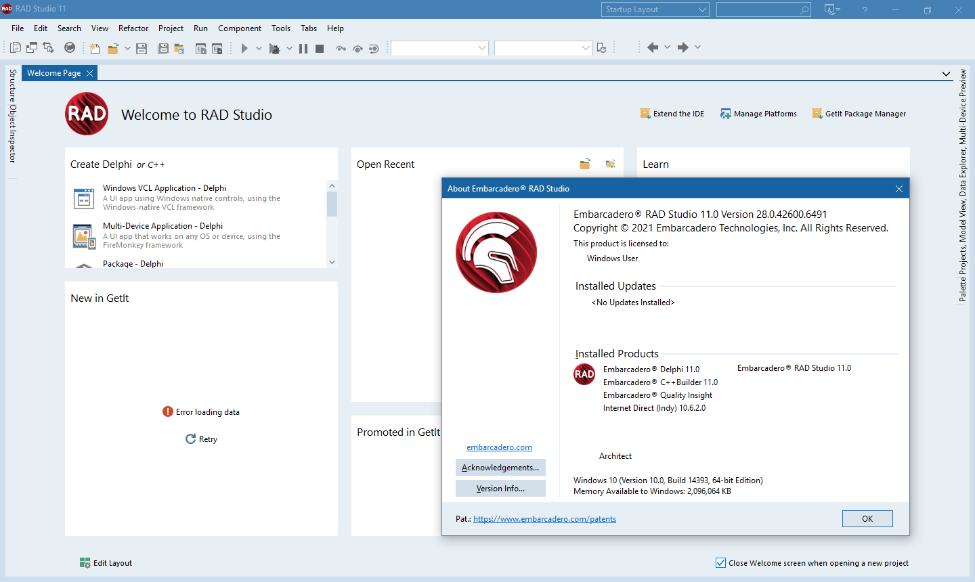Screen dimensions: 975x582
Task: Click open folder icon in Open Recent panel
Action: [585, 164]
